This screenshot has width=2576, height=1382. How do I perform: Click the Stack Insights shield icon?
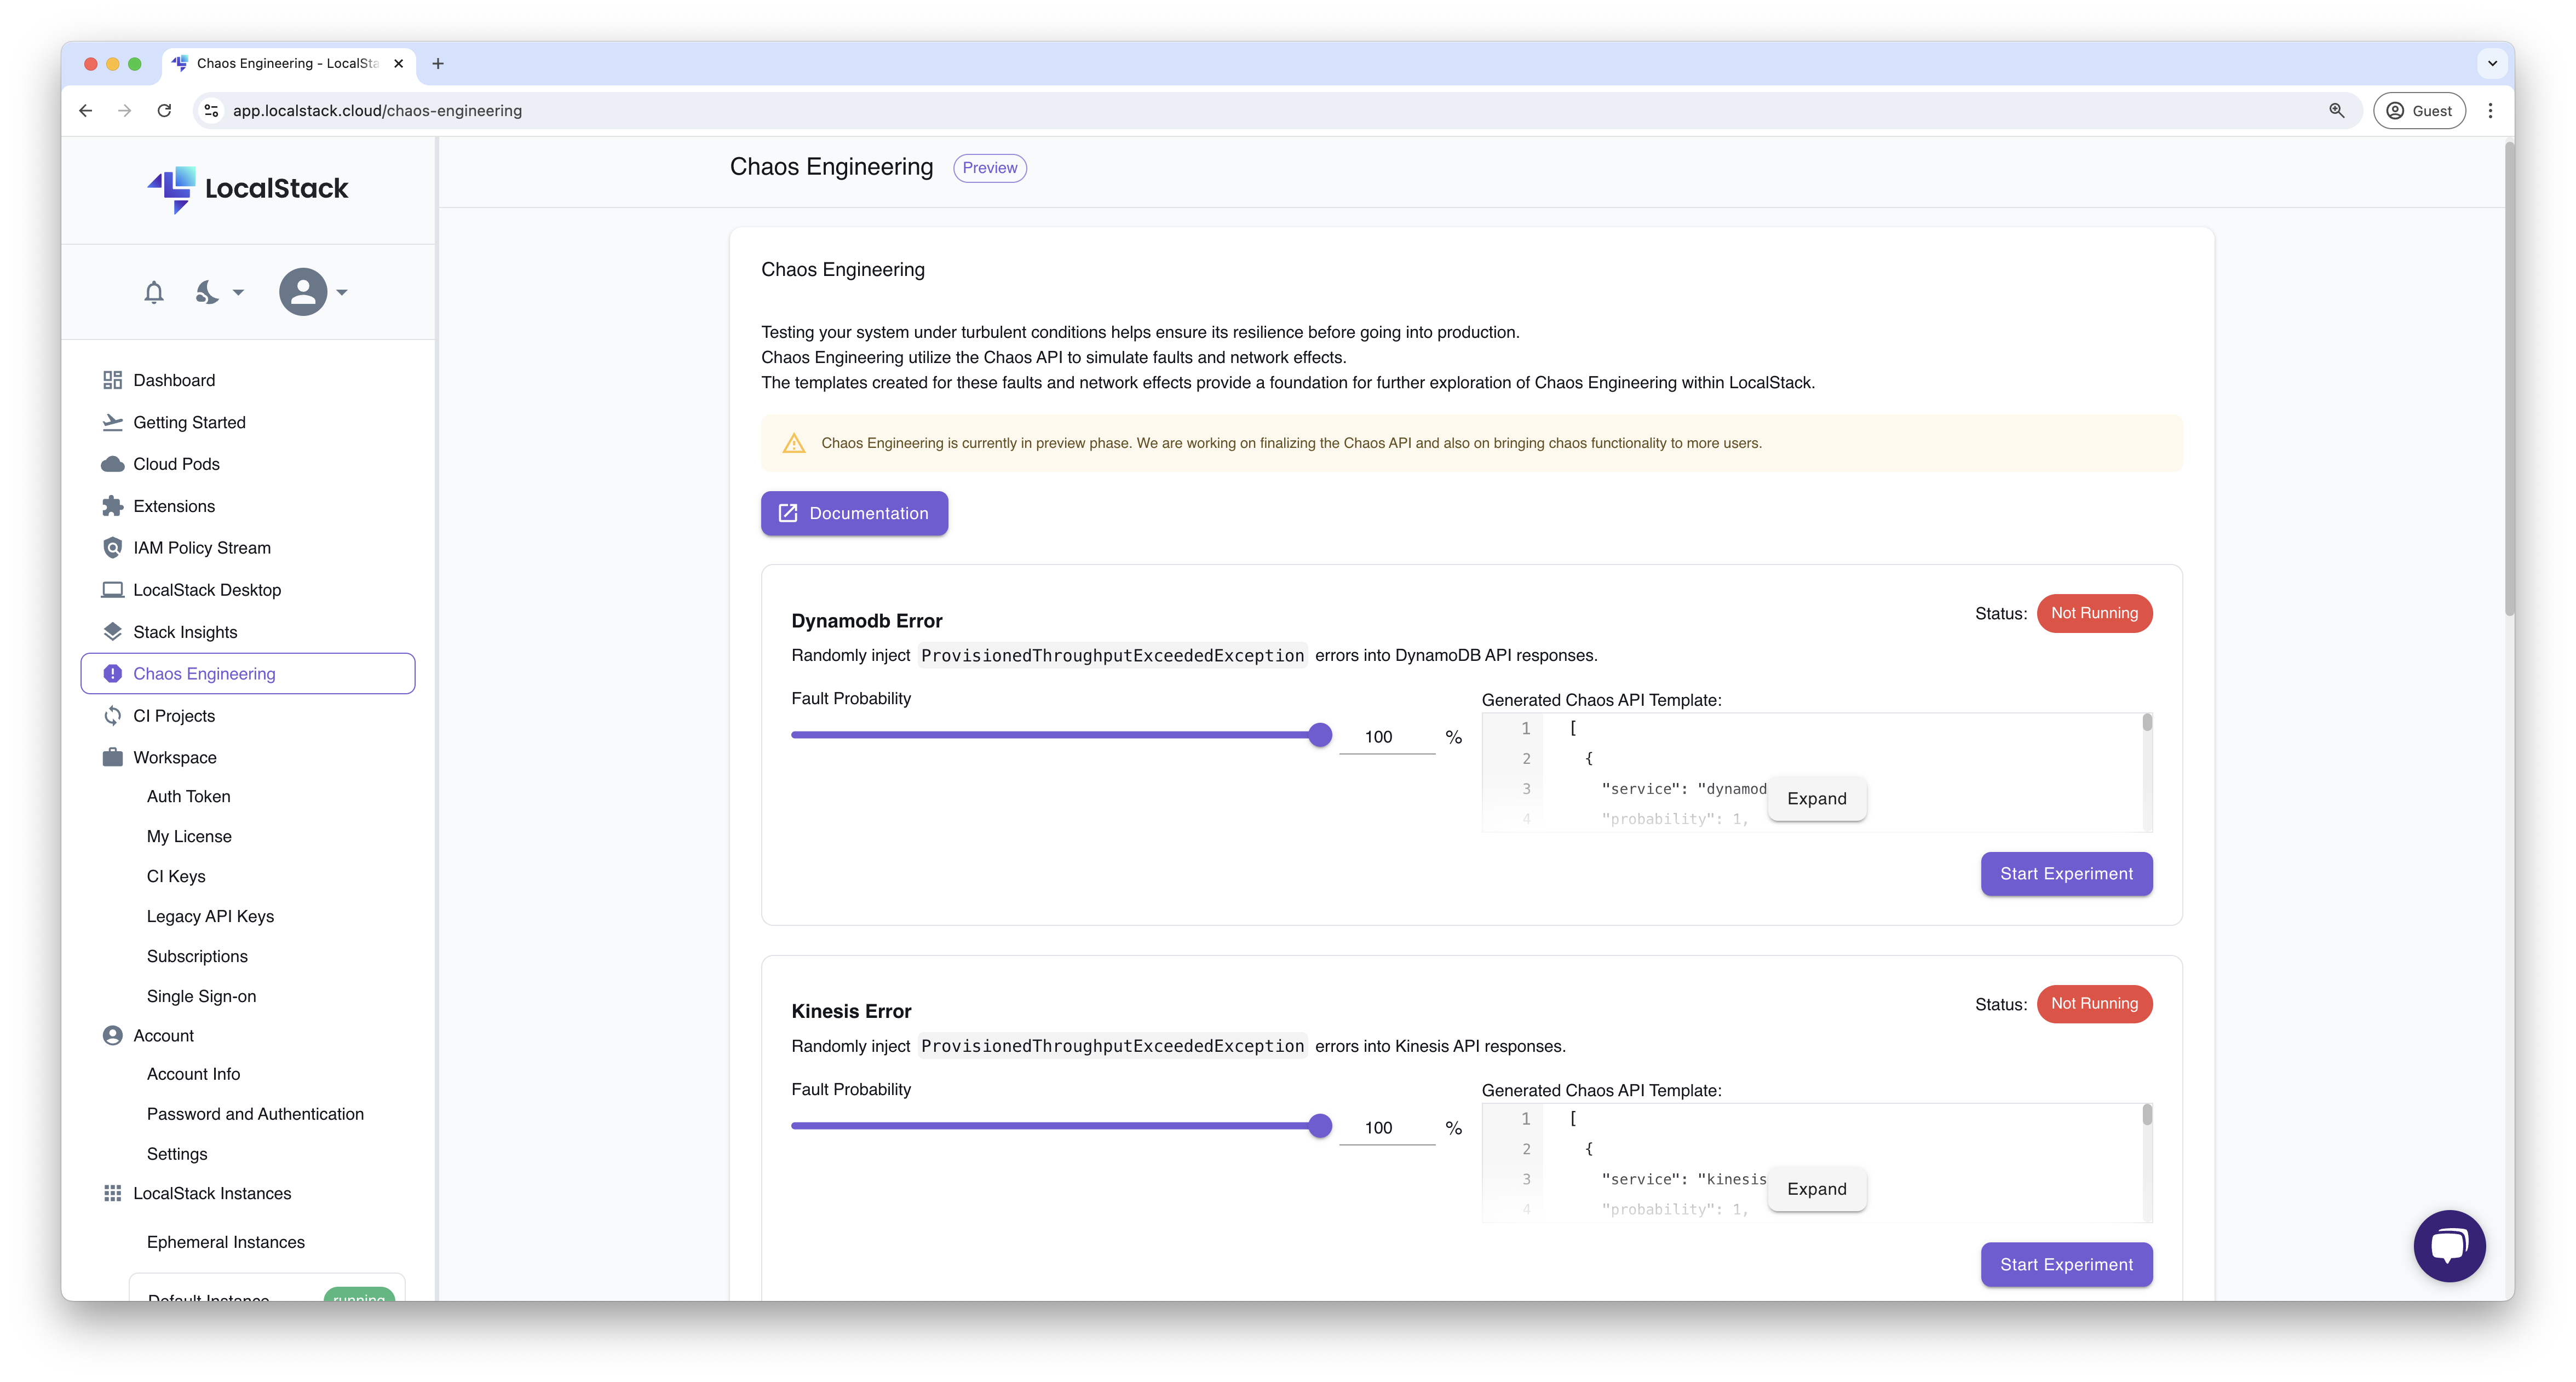(113, 631)
